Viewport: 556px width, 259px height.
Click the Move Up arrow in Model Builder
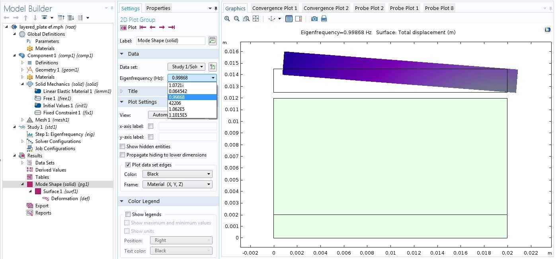25,18
